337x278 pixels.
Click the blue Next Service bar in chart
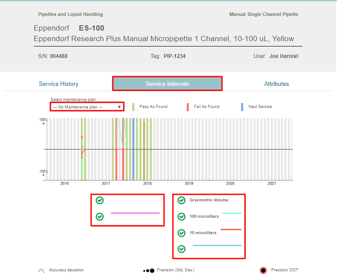133,149
